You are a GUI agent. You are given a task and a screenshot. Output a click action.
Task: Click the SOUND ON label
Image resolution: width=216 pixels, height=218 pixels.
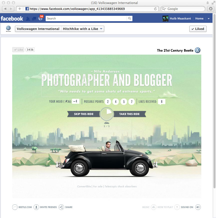click(x=187, y=207)
